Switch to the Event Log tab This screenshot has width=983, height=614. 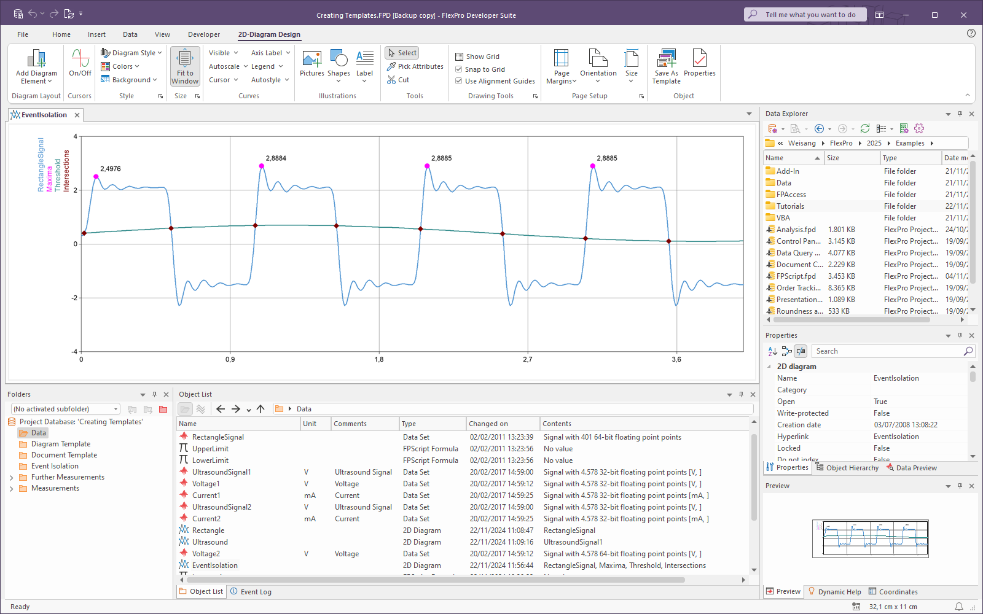click(251, 592)
